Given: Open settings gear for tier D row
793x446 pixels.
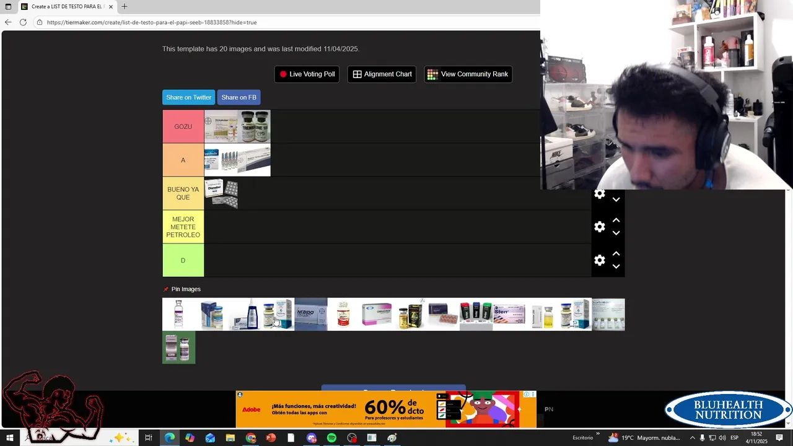Looking at the screenshot, I should tap(599, 260).
